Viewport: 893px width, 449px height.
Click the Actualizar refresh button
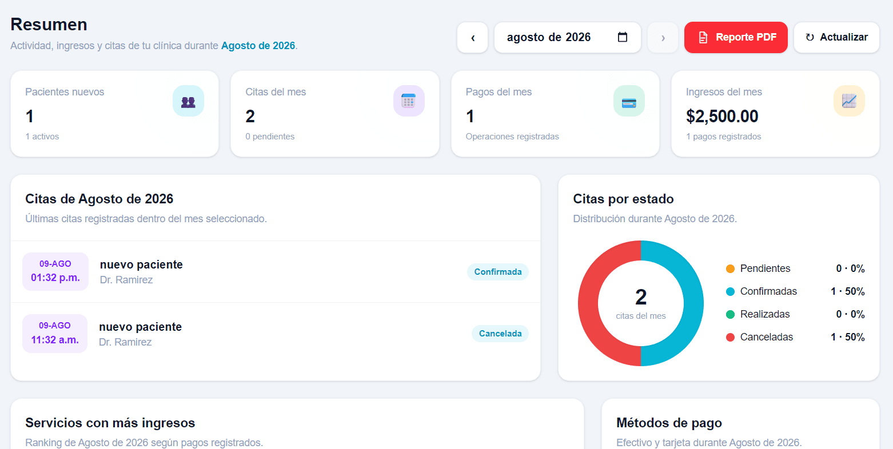click(836, 38)
